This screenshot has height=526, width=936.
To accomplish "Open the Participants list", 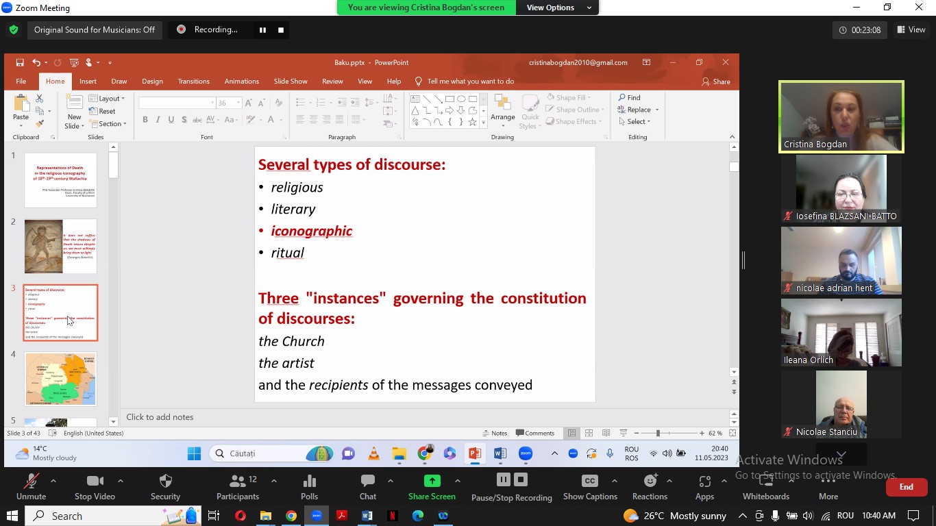I will (x=238, y=481).
